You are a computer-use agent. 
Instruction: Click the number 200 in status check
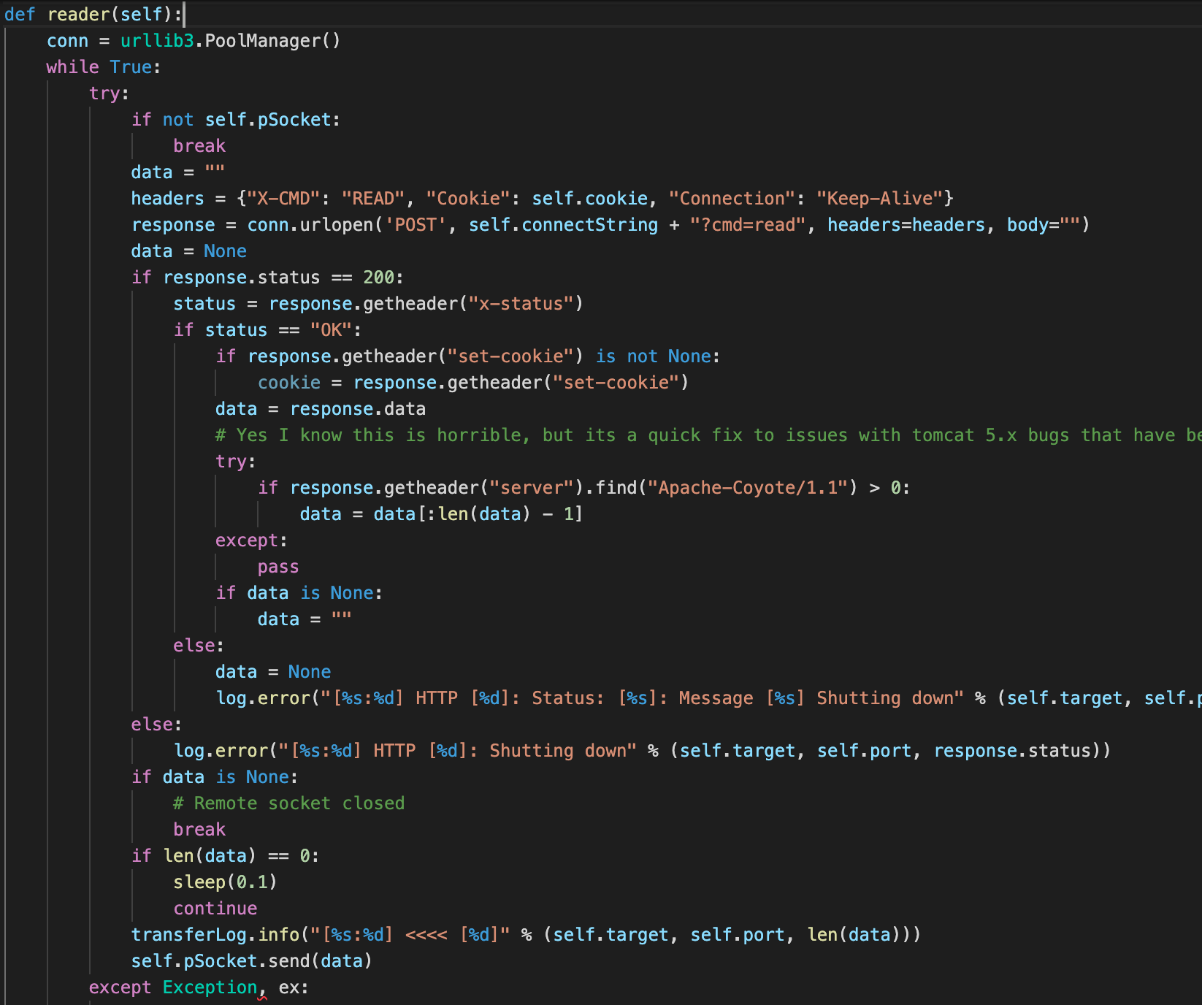click(378, 278)
